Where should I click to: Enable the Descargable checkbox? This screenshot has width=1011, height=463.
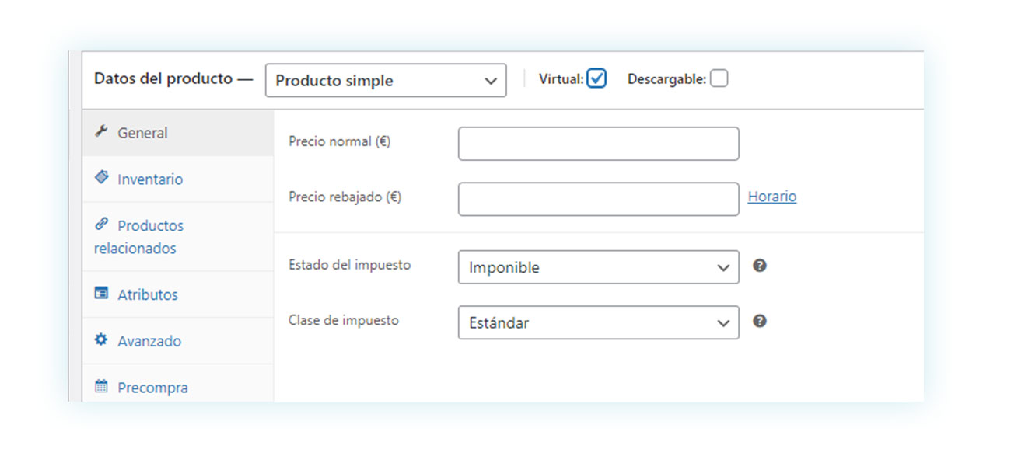[719, 78]
